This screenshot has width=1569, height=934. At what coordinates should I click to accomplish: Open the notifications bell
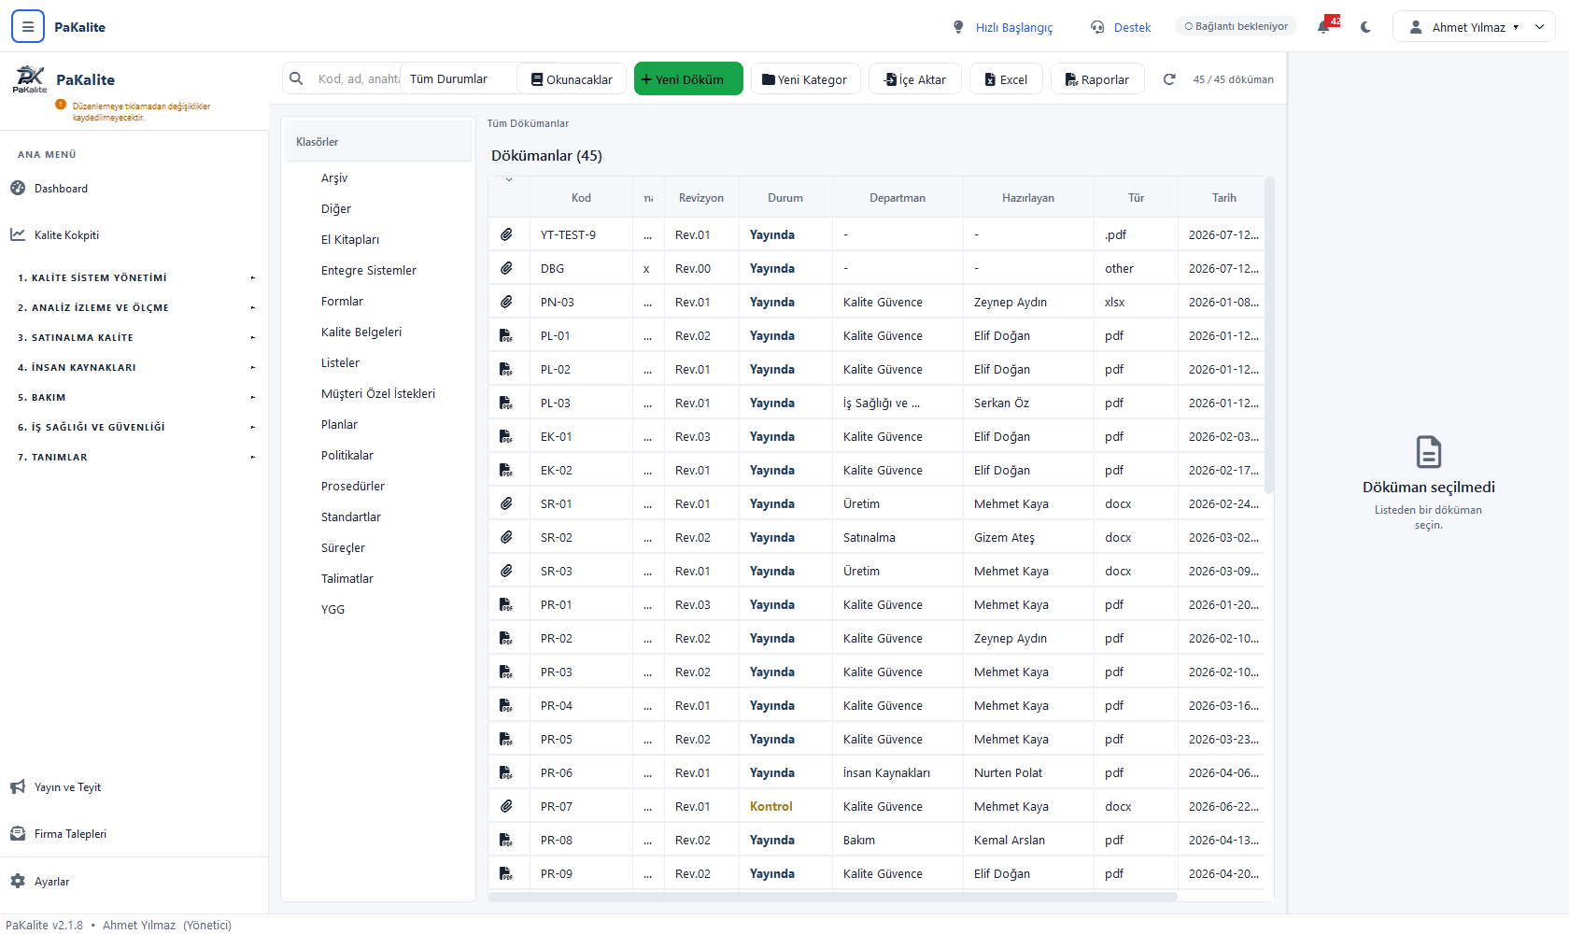click(x=1324, y=27)
